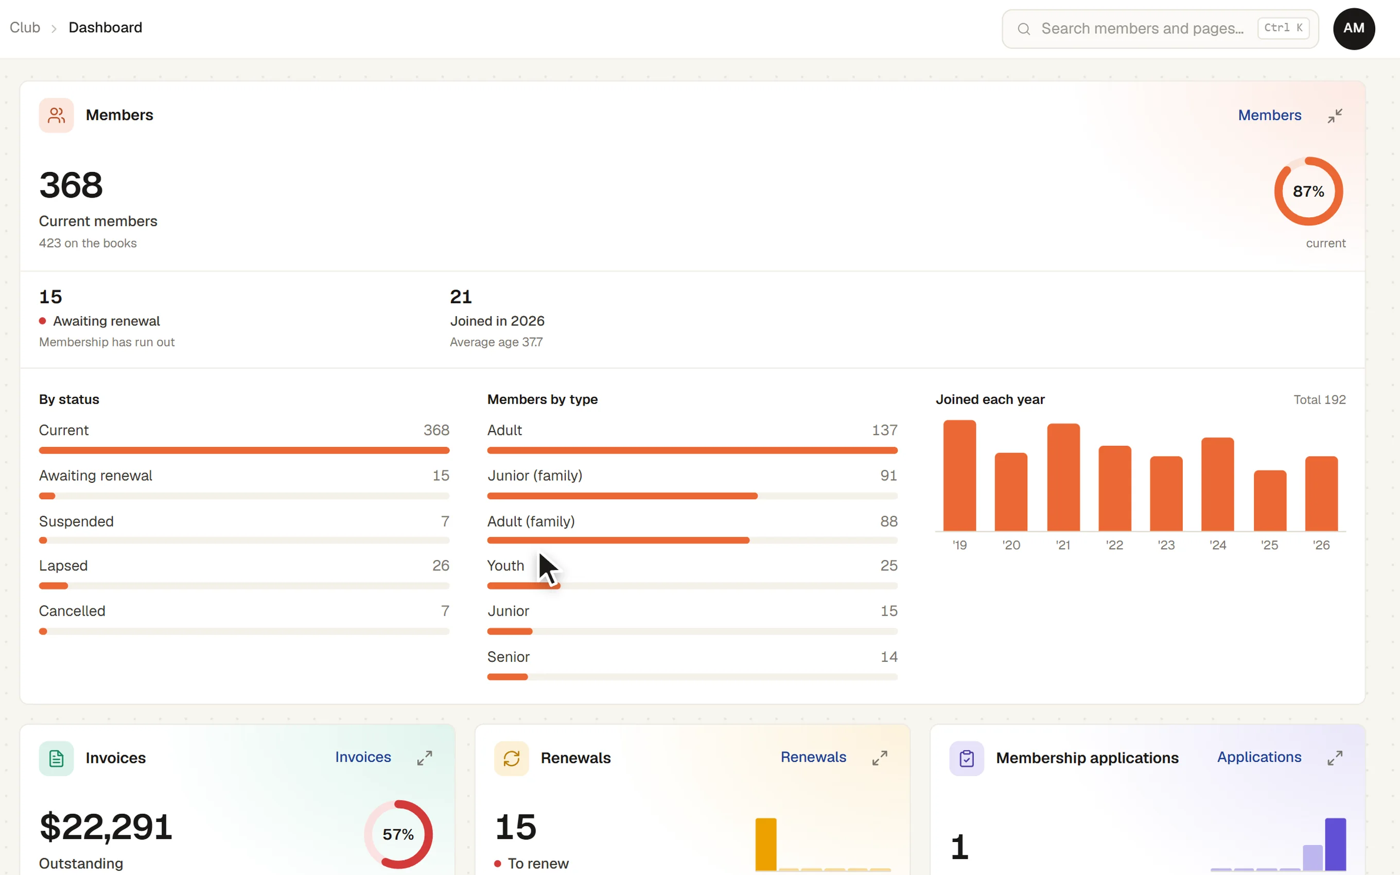The height and width of the screenshot is (875, 1400).
Task: Click the '21 bar in Joined each year
Action: pos(1063,477)
